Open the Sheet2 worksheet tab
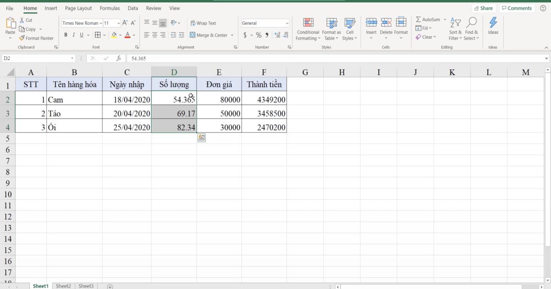This screenshot has height=289, width=551. point(63,286)
